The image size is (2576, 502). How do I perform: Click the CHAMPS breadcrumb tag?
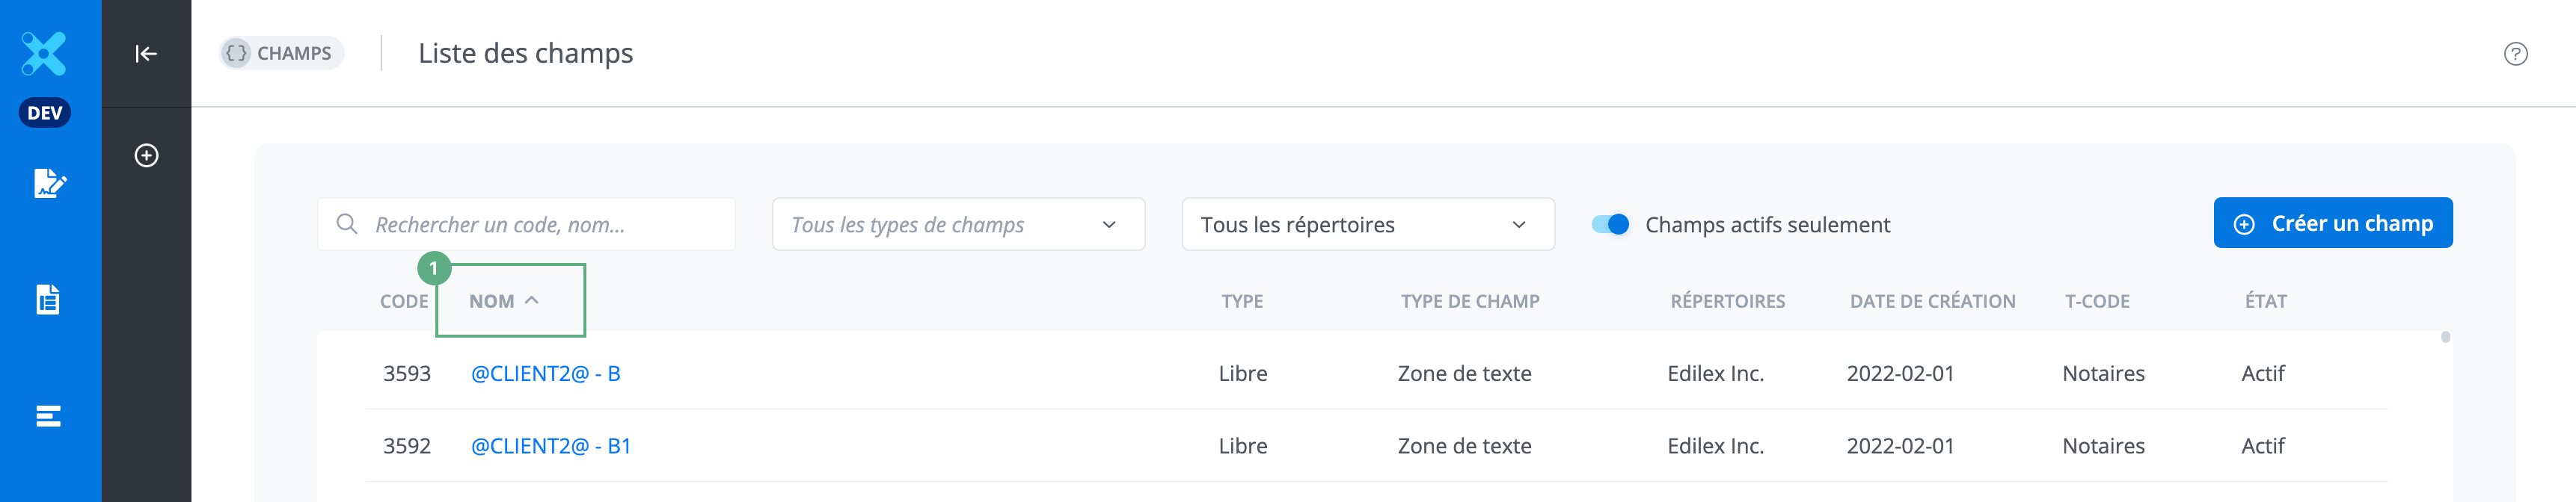point(281,53)
